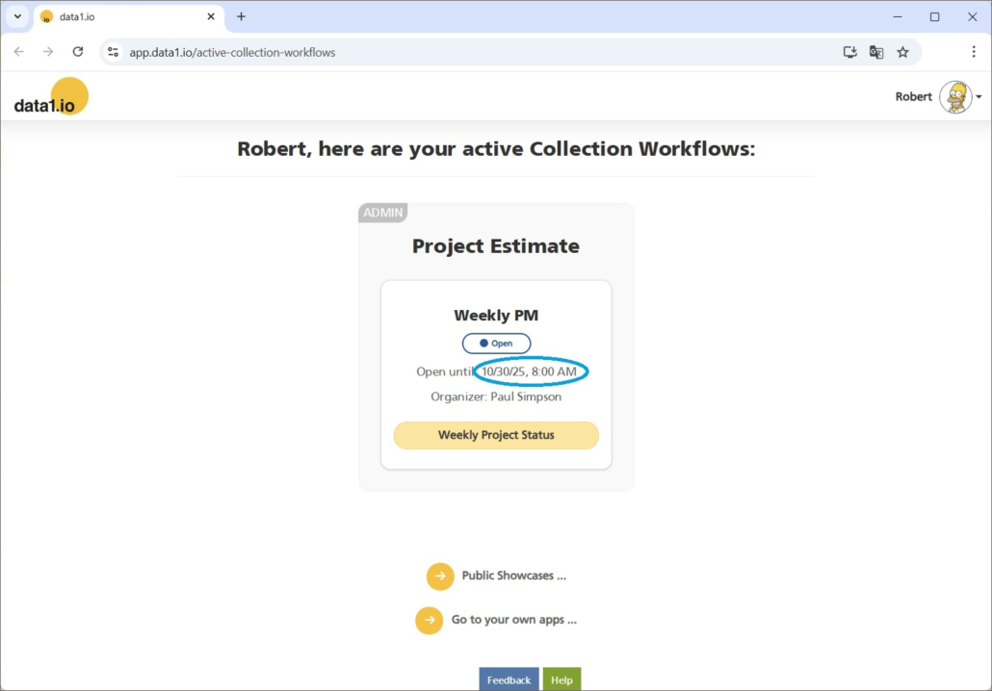Bookmark this page with star icon
Viewport: 992px width, 691px height.
pyautogui.click(x=902, y=52)
